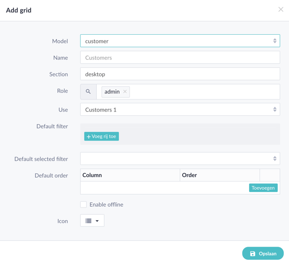Expand the caret next to the Icon picker
The width and height of the screenshot is (289, 265).
pos(97,221)
